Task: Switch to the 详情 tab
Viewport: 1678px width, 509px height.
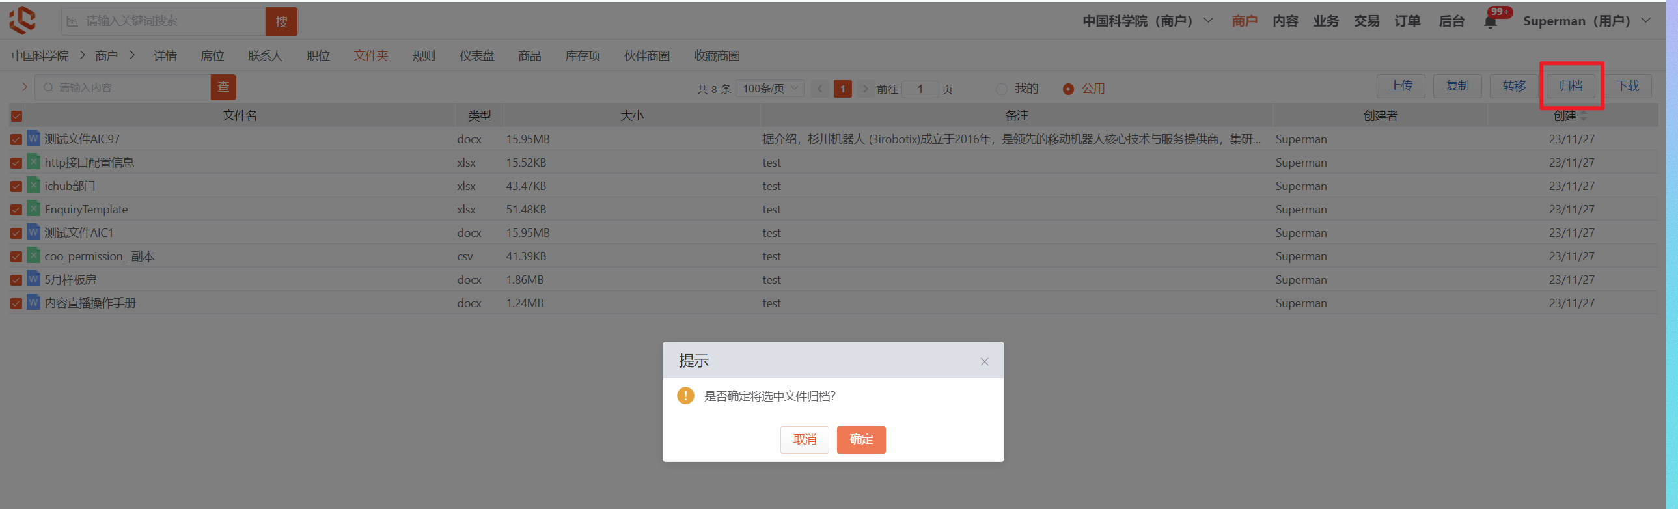Action: (165, 56)
